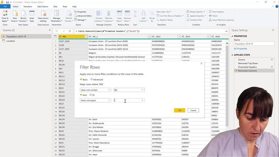Open Append Queries
This screenshot has height=157, width=279.
point(196,16)
